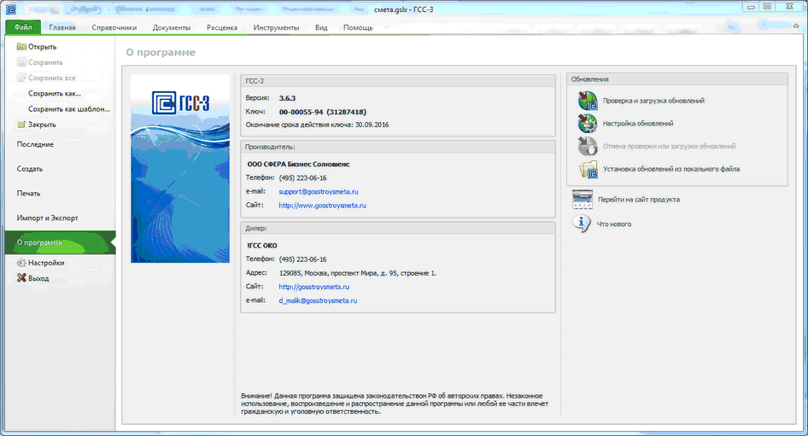Click the product website icon
Image resolution: width=808 pixels, height=436 pixels.
[583, 199]
